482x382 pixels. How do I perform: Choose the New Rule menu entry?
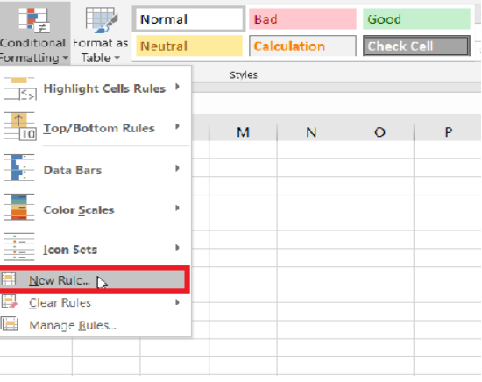pos(93,279)
